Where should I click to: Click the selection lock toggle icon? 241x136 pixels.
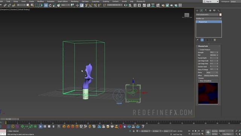[x=134, y=131]
